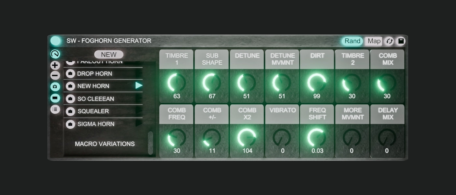The height and width of the screenshot is (195, 456).
Task: Toggle the Rand button
Action: click(352, 41)
